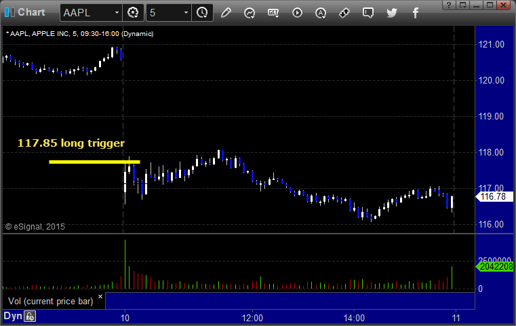Viewport: 516px width, 326px height.
Task: Open the AAPL symbol dropdown arrow
Action: click(117, 13)
